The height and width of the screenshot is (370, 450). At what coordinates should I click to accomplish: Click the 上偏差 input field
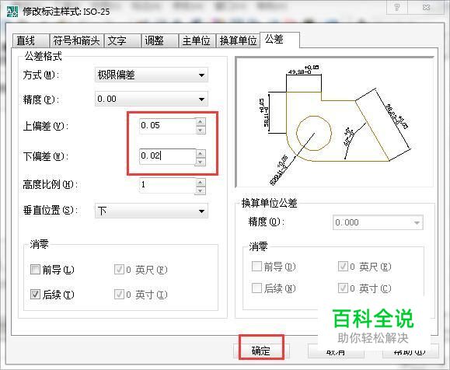pos(167,126)
